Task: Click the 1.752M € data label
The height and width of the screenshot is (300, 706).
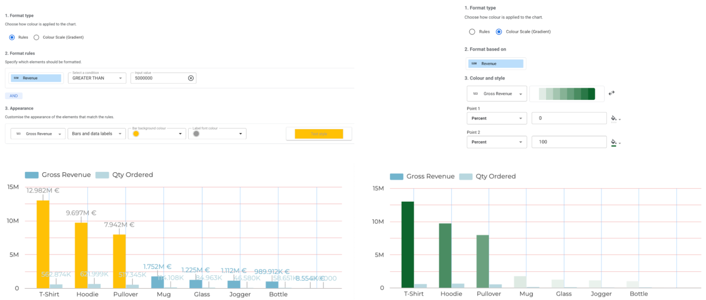Action: pos(158,266)
